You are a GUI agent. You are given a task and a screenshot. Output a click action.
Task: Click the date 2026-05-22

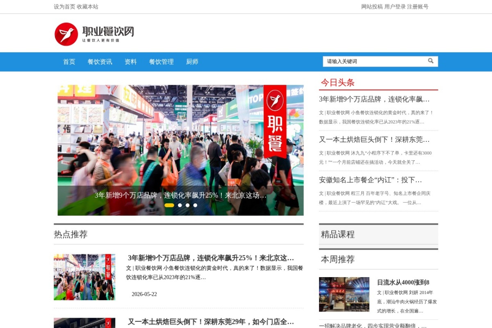(x=144, y=294)
